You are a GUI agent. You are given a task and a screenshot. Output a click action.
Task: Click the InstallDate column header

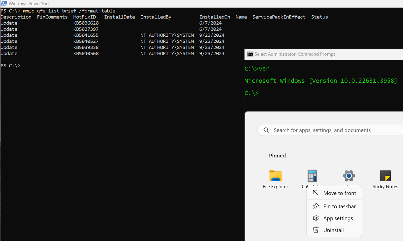120,17
